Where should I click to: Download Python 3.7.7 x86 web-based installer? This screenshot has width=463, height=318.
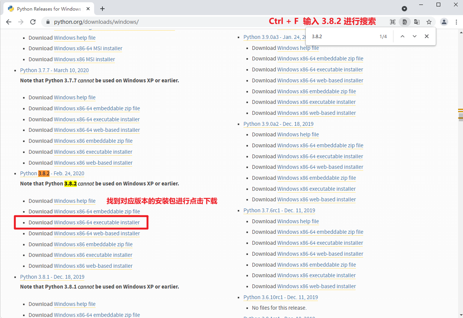[x=93, y=163]
